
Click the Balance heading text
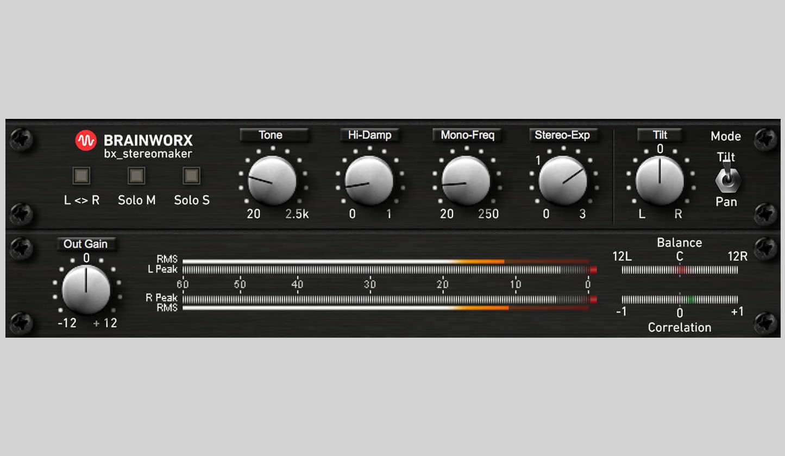click(x=680, y=243)
